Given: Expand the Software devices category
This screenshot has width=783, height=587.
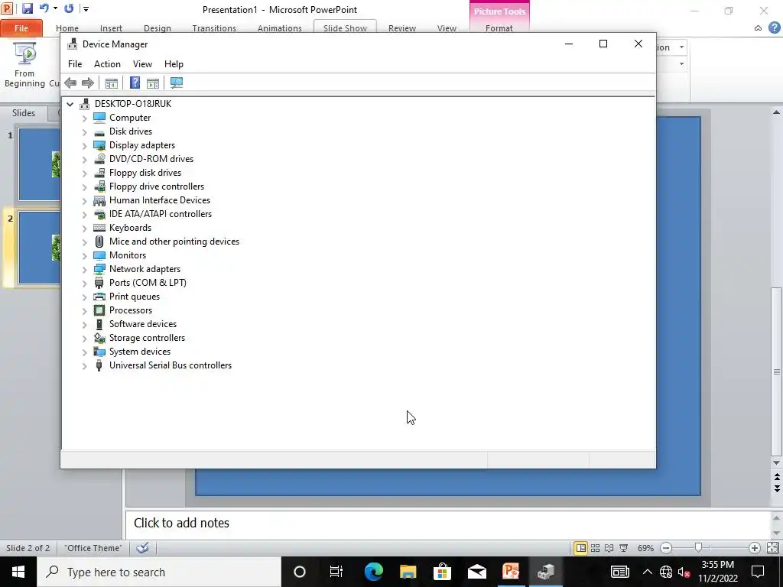Looking at the screenshot, I should [84, 325].
